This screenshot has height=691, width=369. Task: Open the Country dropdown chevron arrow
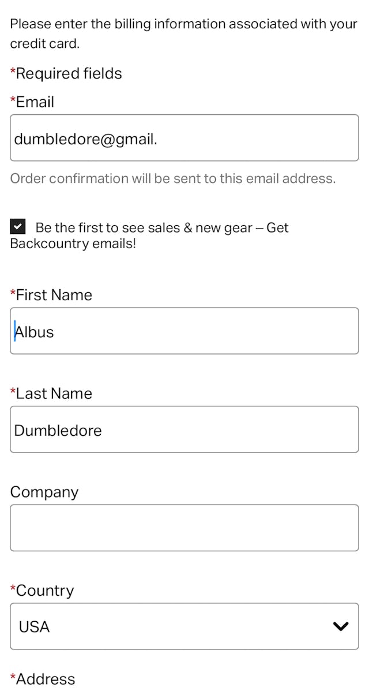(341, 626)
